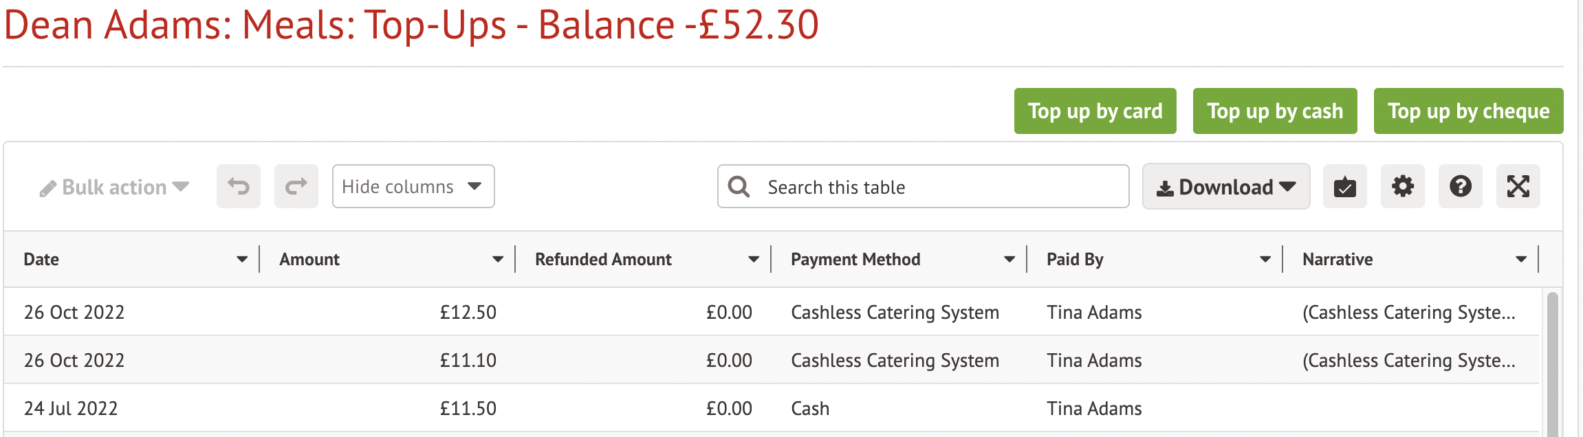Expand table to fullscreen
The image size is (1583, 437).
(1518, 186)
